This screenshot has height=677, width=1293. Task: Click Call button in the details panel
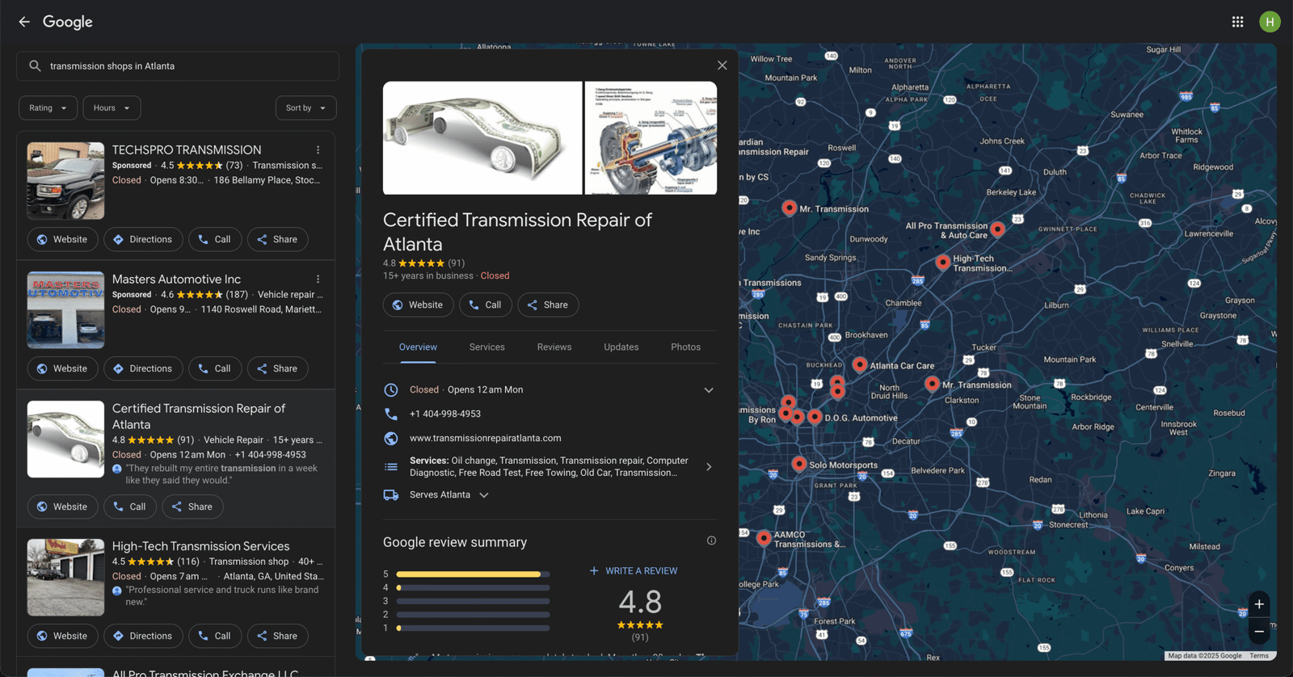[x=486, y=305]
